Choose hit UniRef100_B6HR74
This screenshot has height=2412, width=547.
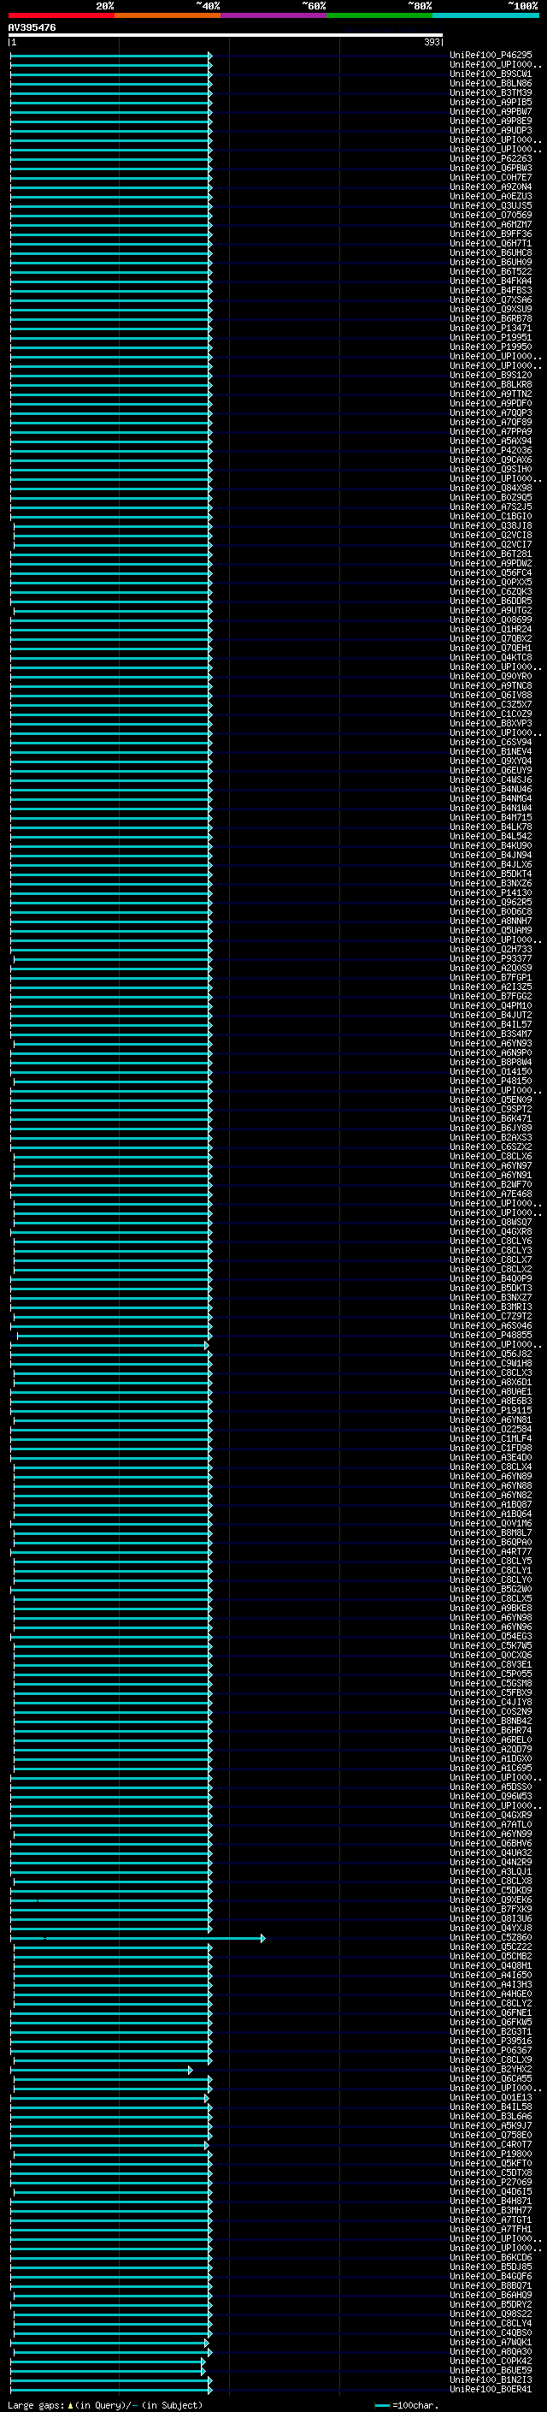point(491,1730)
